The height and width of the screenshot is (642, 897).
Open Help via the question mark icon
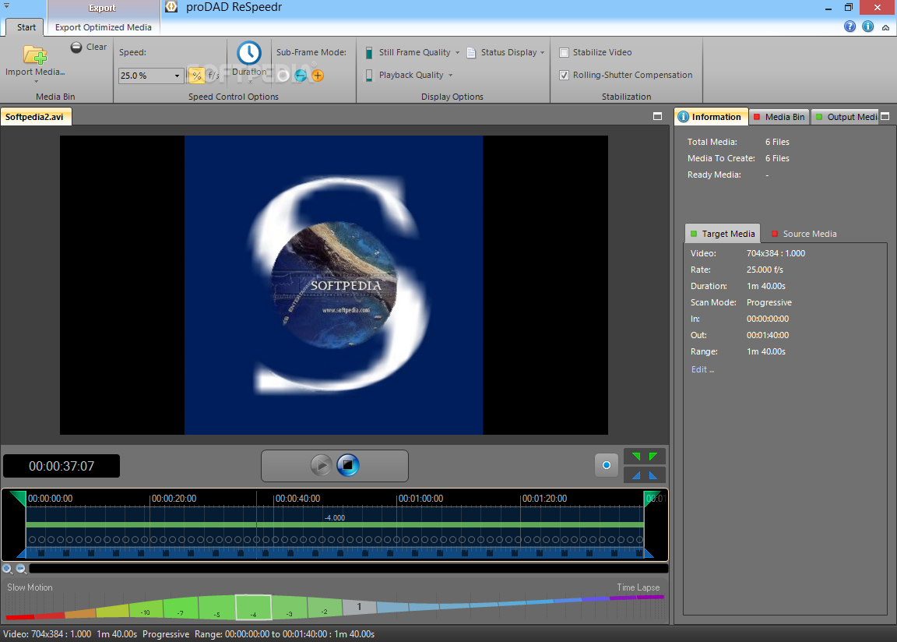850,26
